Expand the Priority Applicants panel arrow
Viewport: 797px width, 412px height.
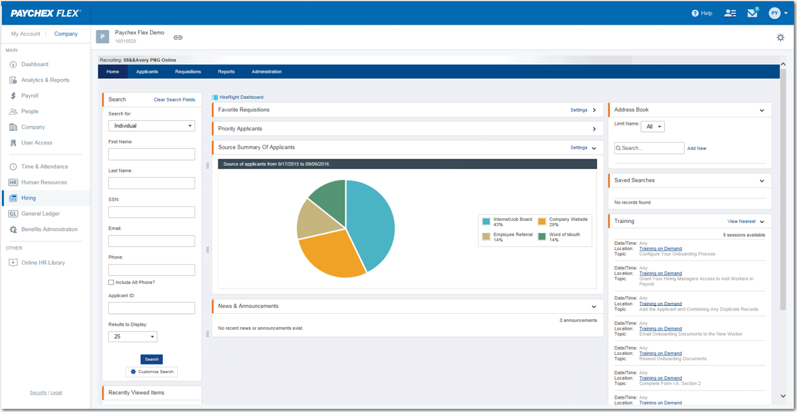click(594, 129)
